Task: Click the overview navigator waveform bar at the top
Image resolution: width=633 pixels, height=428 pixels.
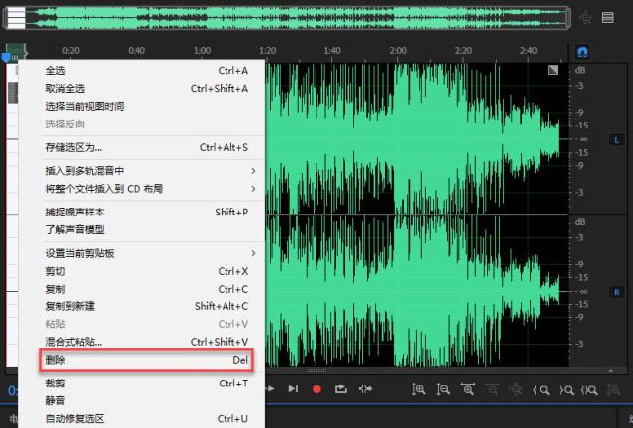Action: click(x=287, y=18)
